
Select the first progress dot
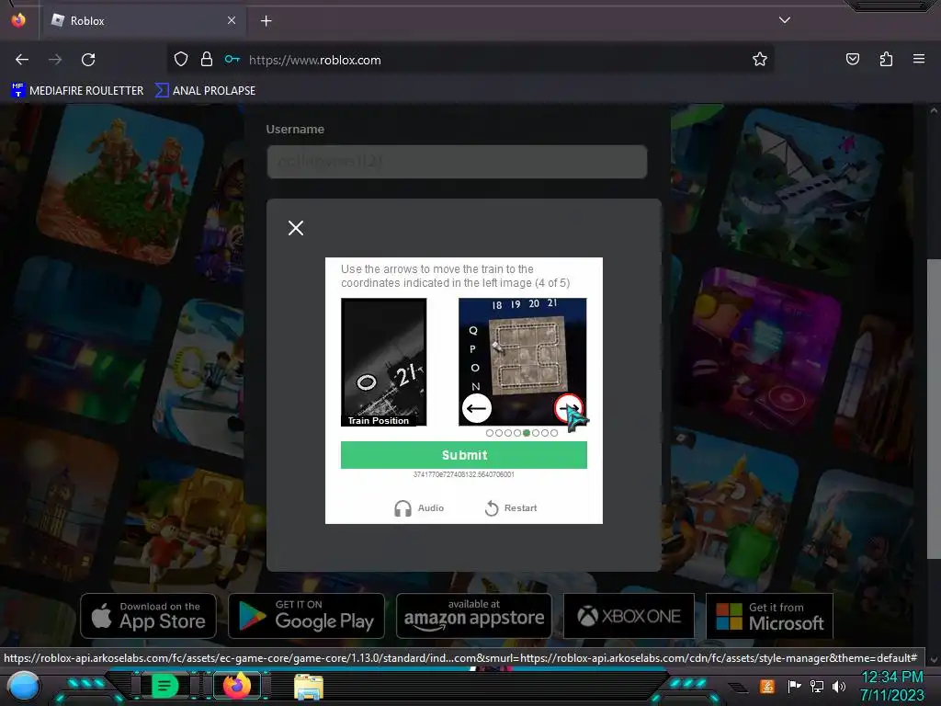pyautogui.click(x=490, y=433)
